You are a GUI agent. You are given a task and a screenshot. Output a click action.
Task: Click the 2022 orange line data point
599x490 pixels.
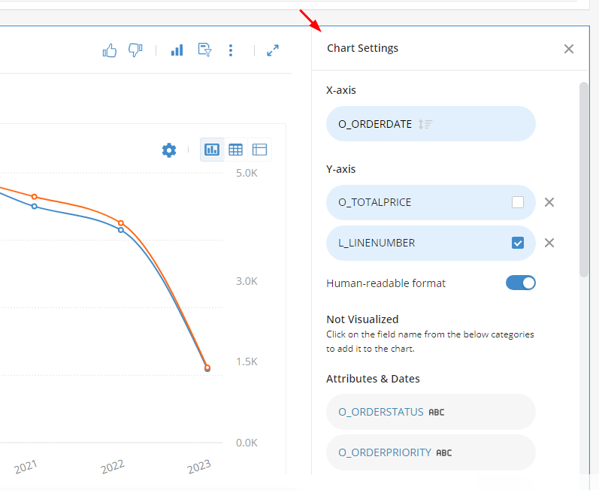(121, 223)
